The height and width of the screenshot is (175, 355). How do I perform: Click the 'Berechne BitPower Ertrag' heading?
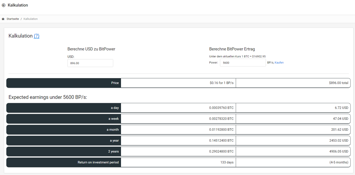pos(232,49)
